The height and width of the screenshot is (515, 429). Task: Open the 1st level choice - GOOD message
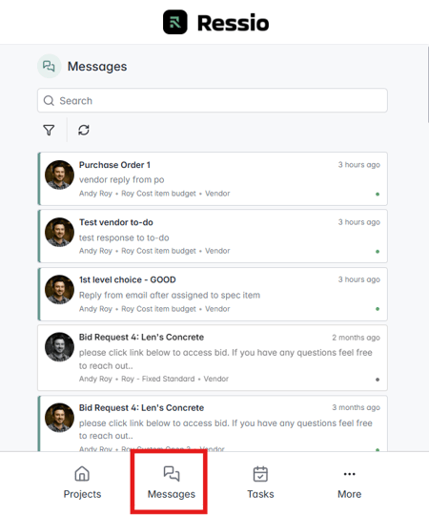point(213,294)
